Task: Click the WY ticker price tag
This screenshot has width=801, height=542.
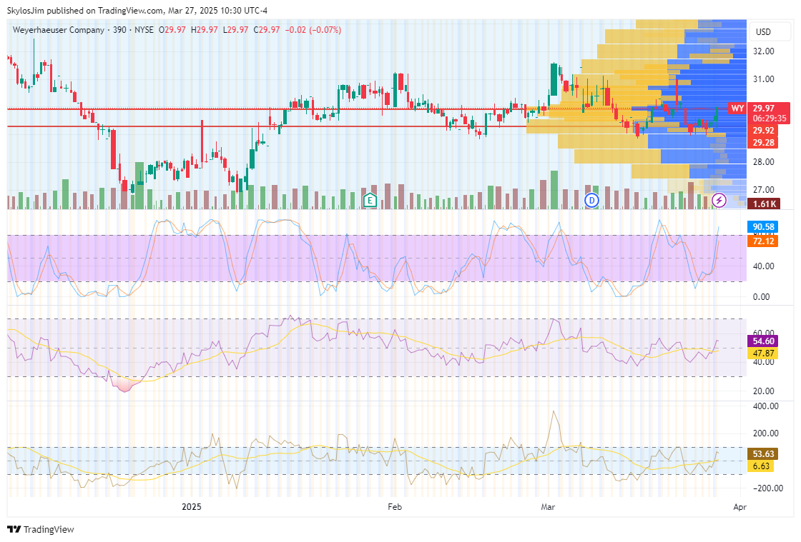Action: click(737, 108)
